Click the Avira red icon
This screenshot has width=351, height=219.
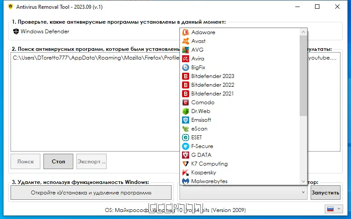185,59
